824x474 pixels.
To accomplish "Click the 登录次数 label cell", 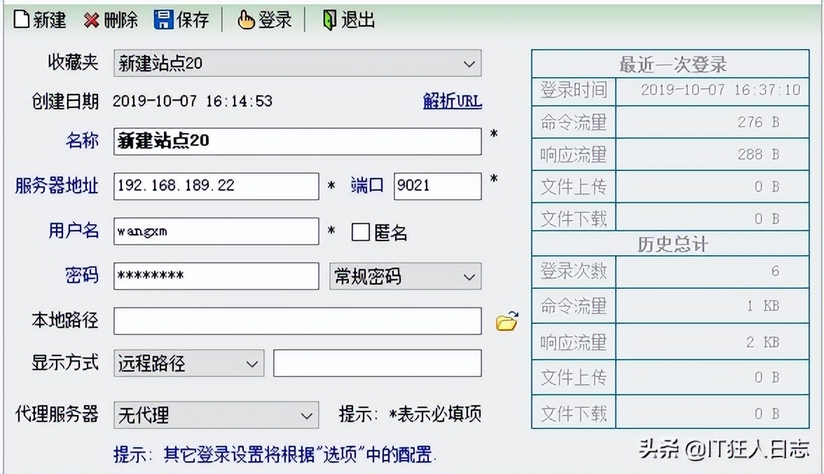I will [x=574, y=271].
